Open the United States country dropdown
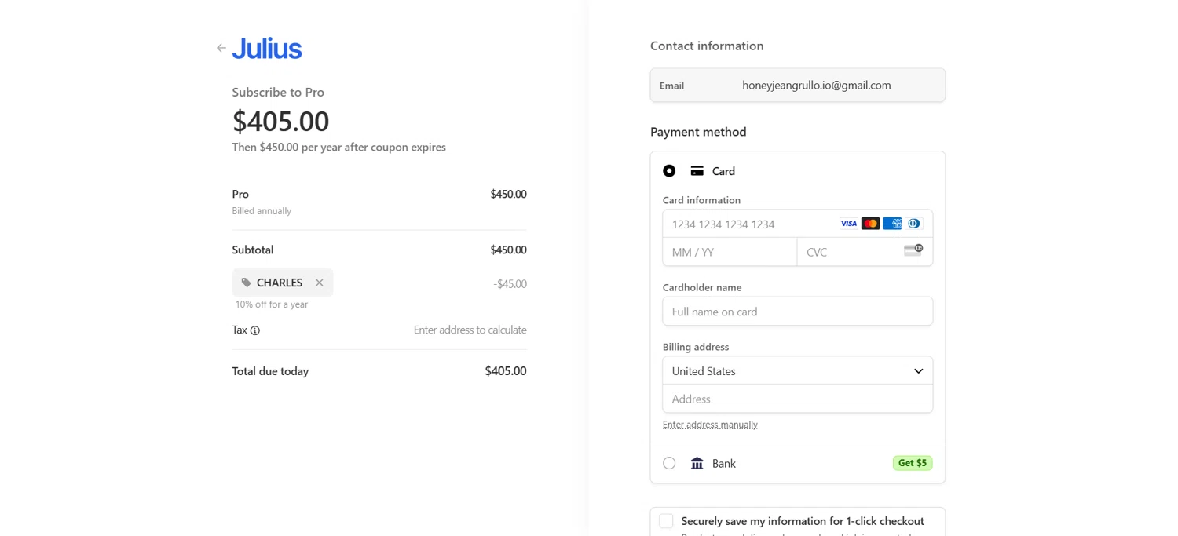The width and height of the screenshot is (1178, 536). click(798, 371)
